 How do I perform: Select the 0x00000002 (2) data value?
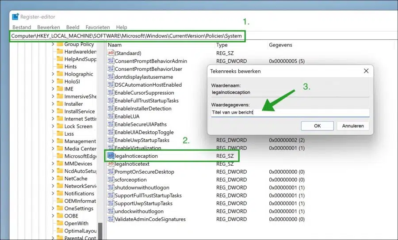287,140
